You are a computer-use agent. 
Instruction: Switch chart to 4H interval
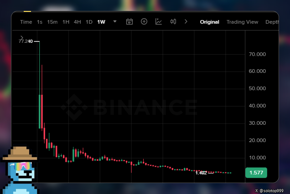click(x=78, y=22)
